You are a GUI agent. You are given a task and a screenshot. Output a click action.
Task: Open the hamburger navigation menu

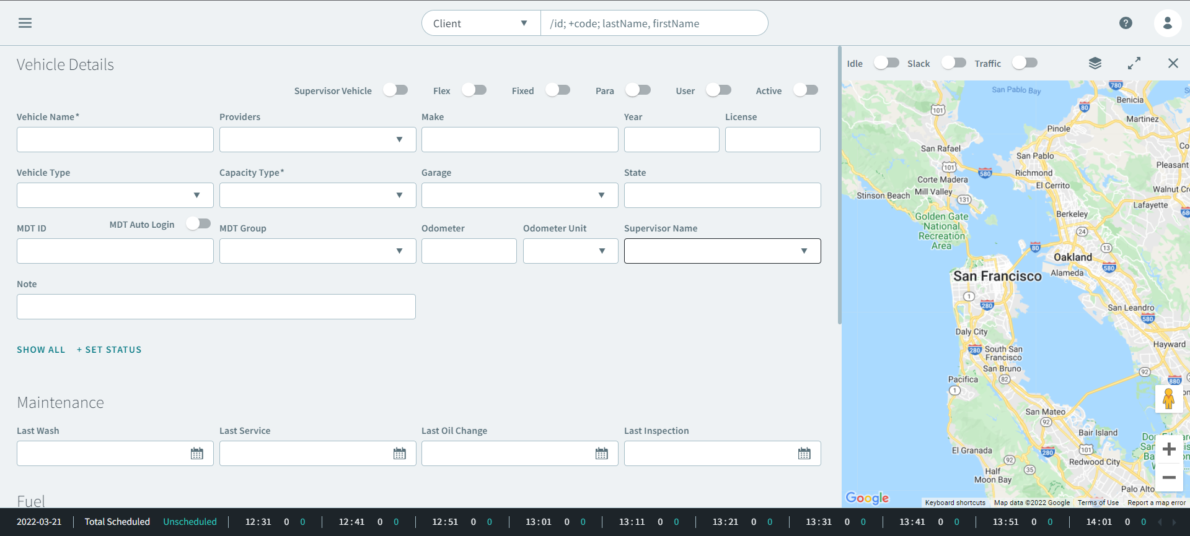pos(25,23)
